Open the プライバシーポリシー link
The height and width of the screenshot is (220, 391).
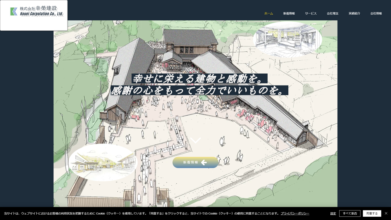[295, 213]
